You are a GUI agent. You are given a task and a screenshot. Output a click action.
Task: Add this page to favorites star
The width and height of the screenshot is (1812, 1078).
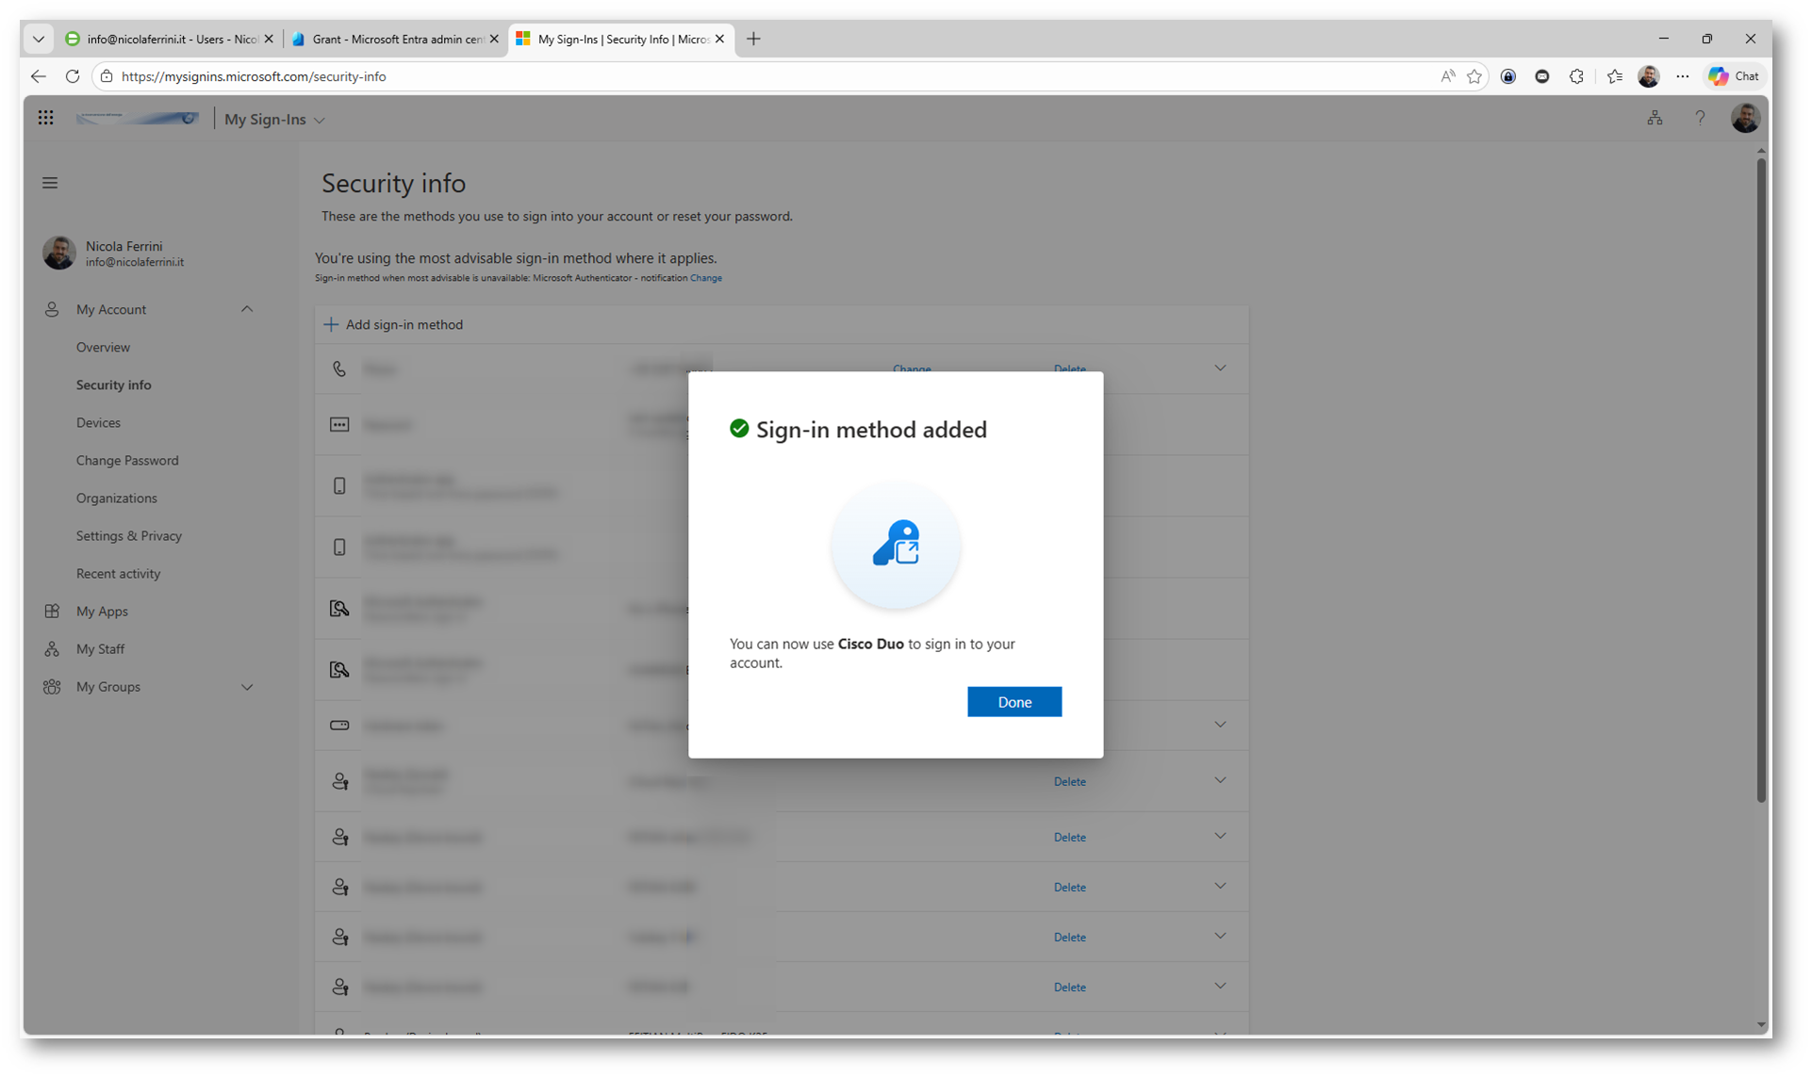(x=1474, y=76)
